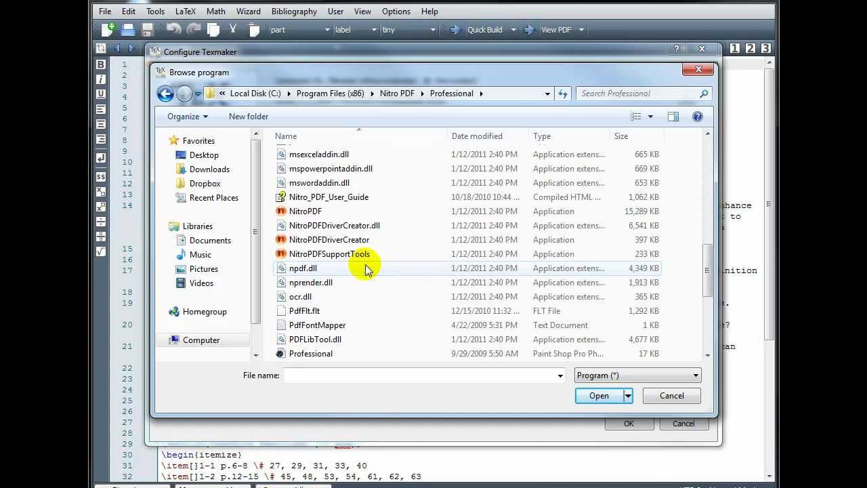Viewport: 867px width, 488px height.
Task: Go back with the Browse dialog Back arrow
Action: (x=165, y=94)
